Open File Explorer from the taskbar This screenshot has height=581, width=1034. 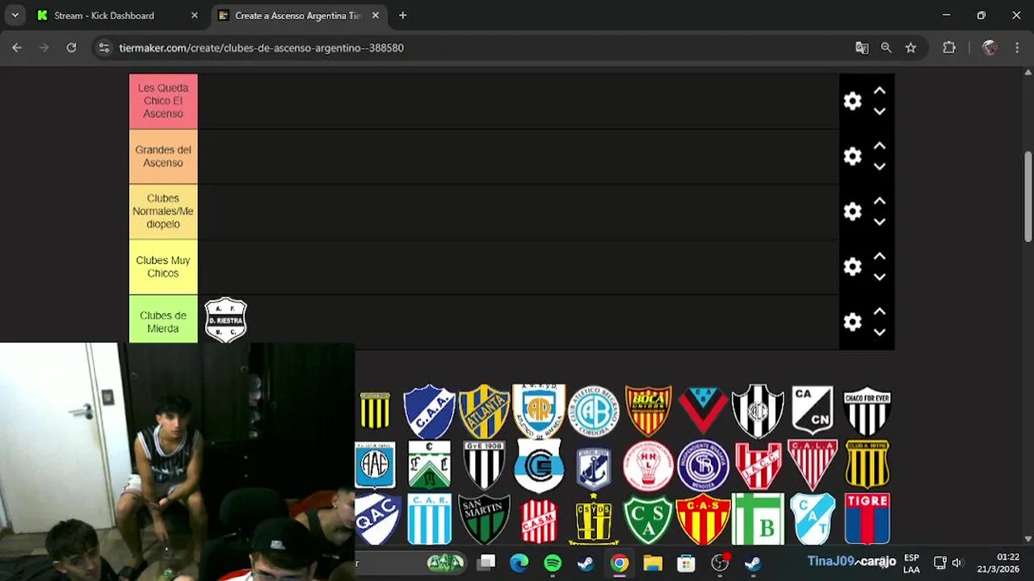pos(653,562)
